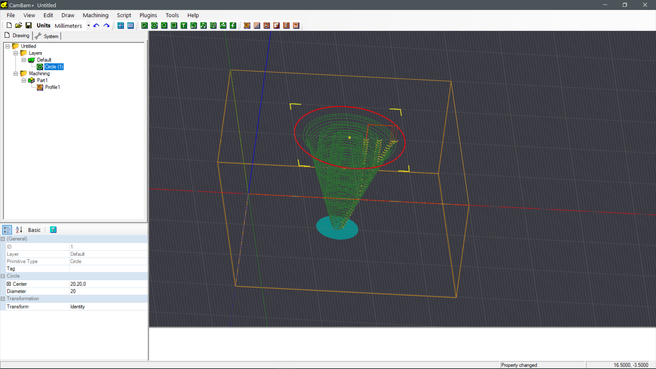Click the draw Rectangle tool

point(174,26)
